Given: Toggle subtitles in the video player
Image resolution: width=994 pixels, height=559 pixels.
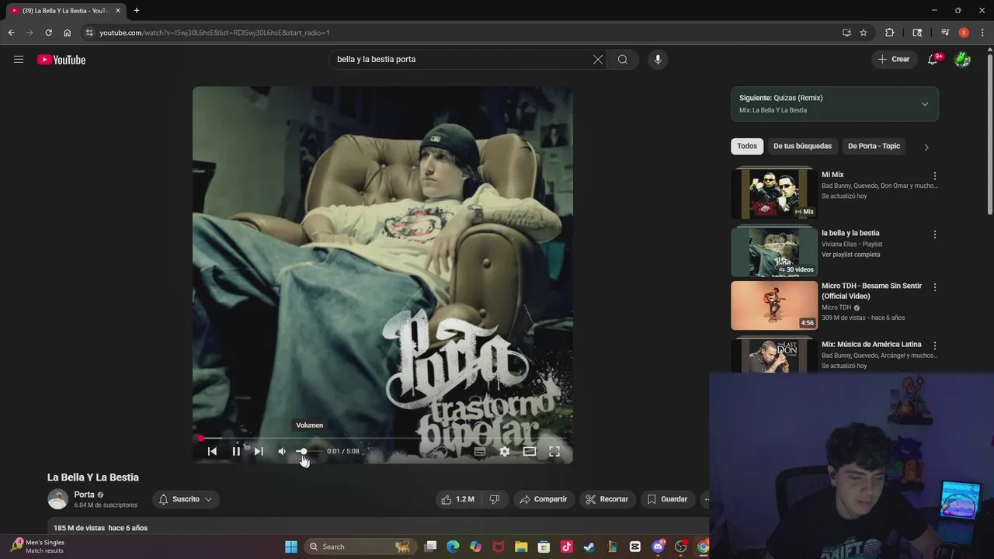Looking at the screenshot, I should 480,451.
